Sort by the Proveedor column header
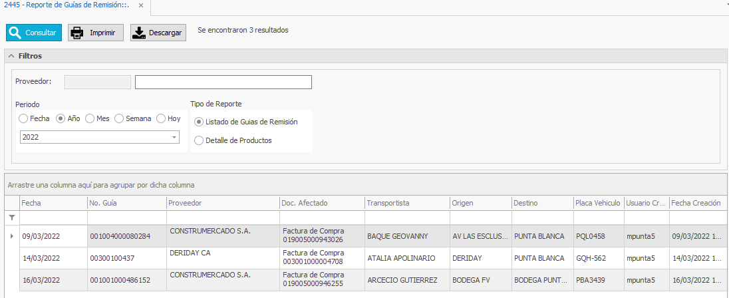 click(x=221, y=203)
